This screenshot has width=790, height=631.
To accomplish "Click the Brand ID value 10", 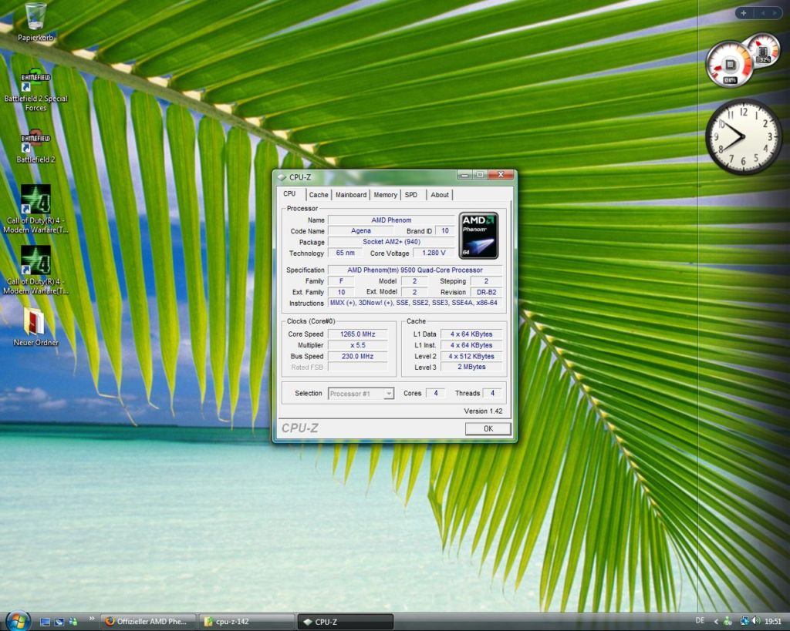I will pos(445,230).
